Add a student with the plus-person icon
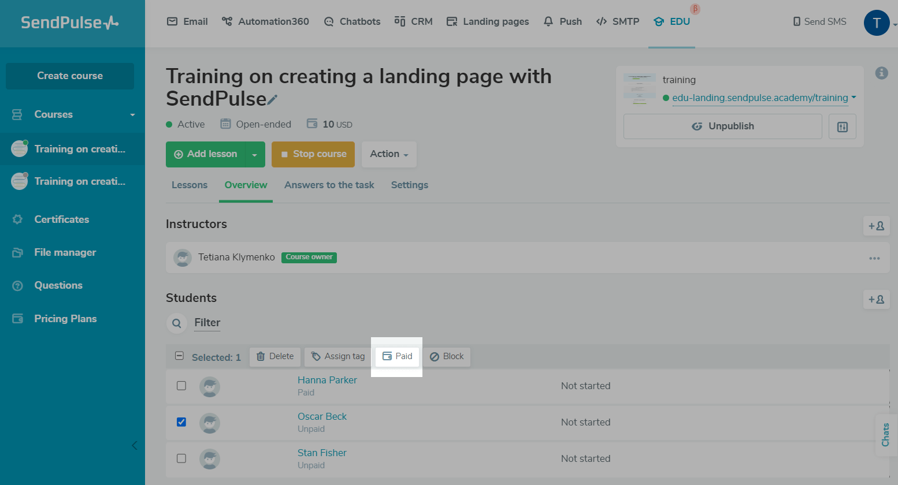Screen dimensions: 898x485 [876, 299]
